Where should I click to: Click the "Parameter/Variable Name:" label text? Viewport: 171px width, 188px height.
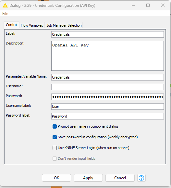click(x=26, y=76)
